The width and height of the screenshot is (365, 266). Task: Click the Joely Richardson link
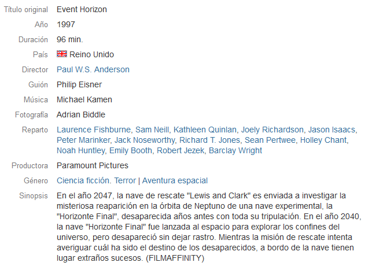272,130
